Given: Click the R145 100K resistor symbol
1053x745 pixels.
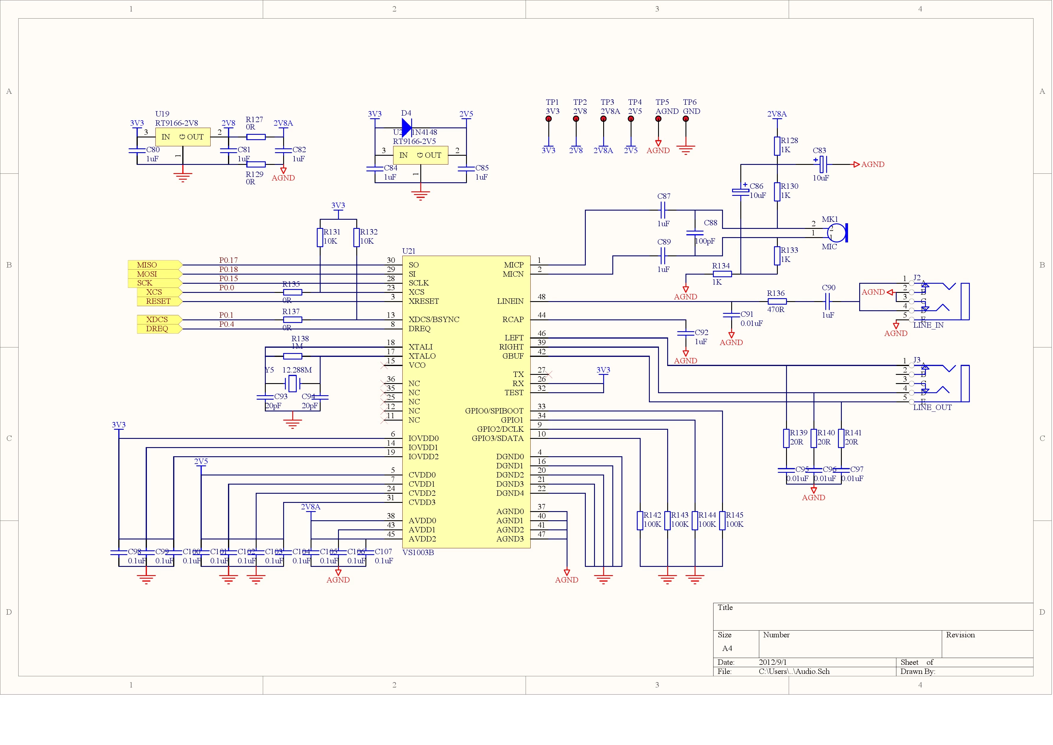Looking at the screenshot, I should point(722,521).
